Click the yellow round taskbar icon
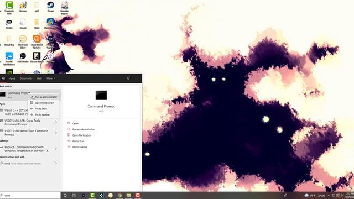354x199 pixels. coord(111,195)
